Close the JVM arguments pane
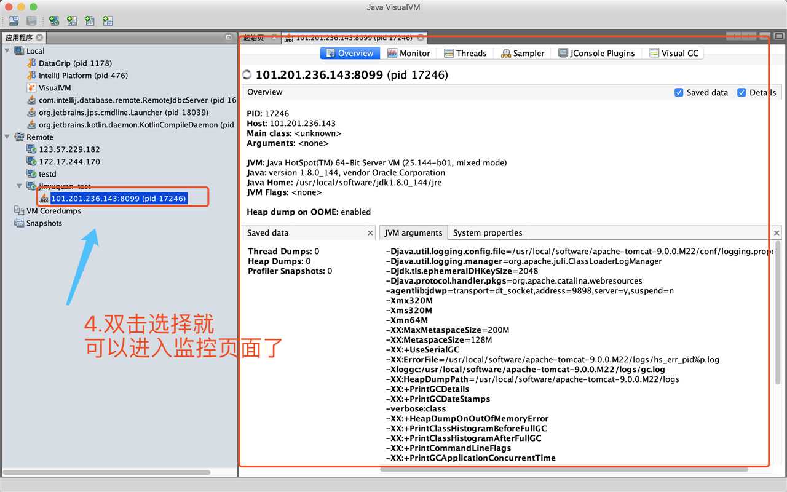 coord(777,233)
